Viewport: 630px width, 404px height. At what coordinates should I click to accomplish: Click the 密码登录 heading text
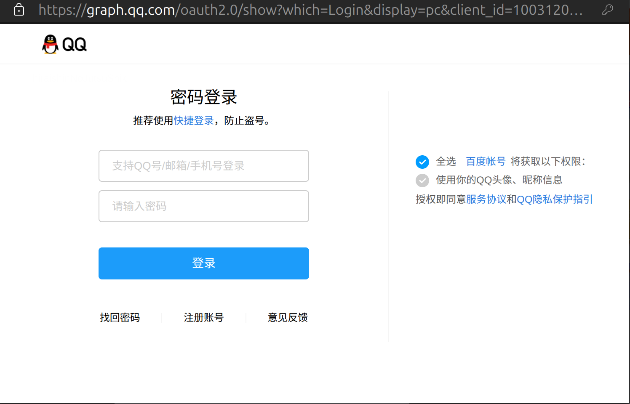[x=204, y=97]
